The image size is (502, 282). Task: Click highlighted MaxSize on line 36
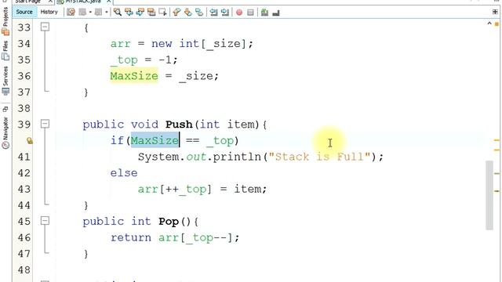coord(134,76)
